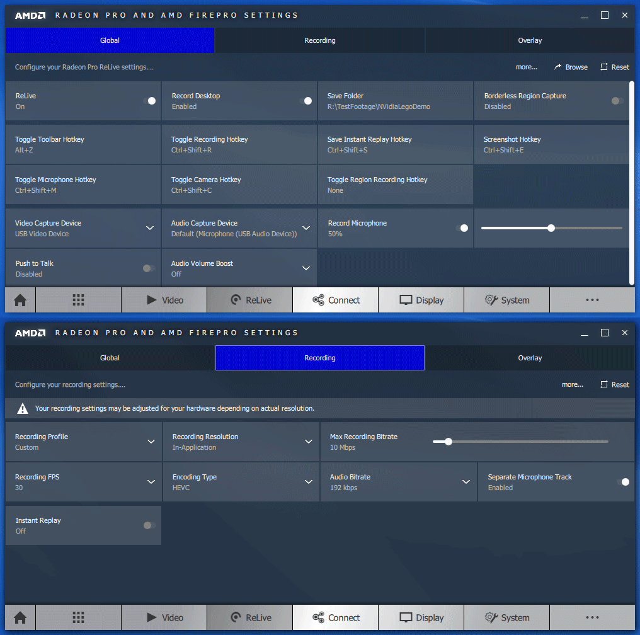Edit Save Instant Replay Hotkey tile
The width and height of the screenshot is (640, 635).
(x=395, y=144)
